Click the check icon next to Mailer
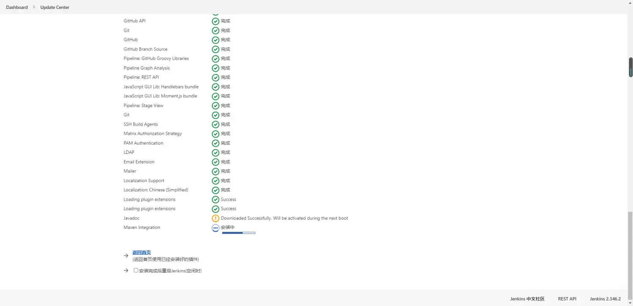This screenshot has width=633, height=306. click(x=215, y=172)
